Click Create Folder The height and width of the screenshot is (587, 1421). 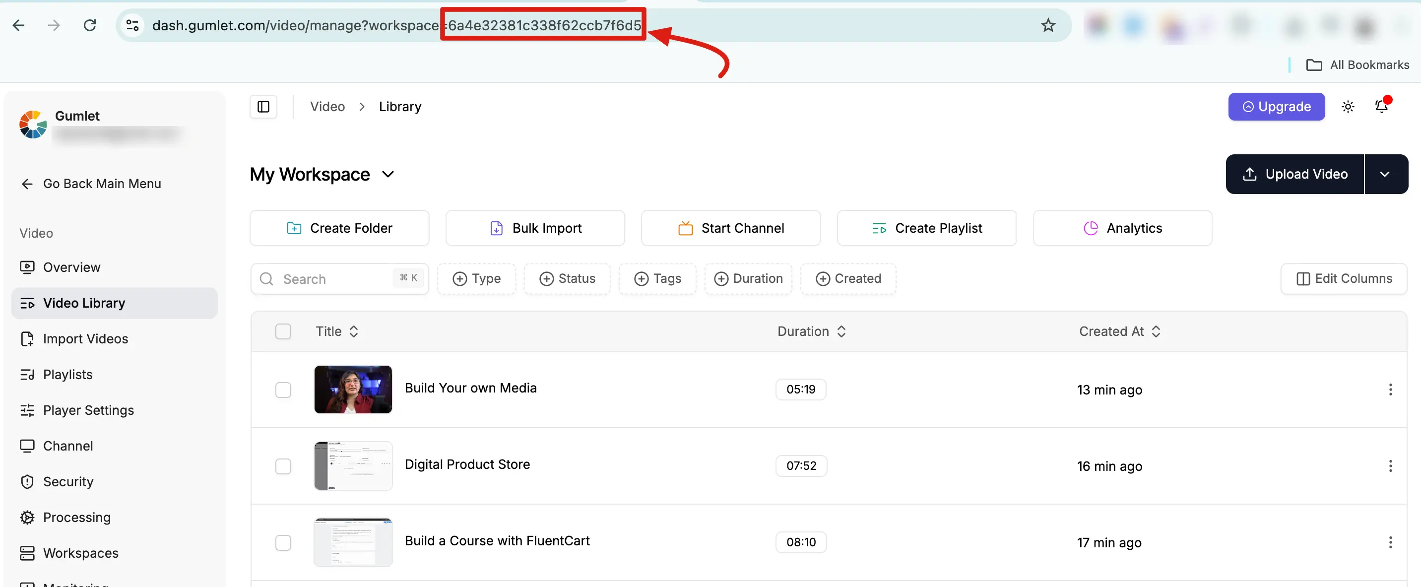pos(339,228)
